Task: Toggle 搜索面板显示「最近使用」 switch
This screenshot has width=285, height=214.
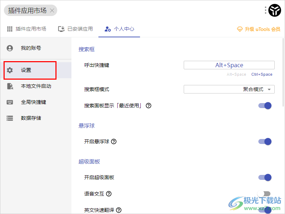Action: coord(265,106)
